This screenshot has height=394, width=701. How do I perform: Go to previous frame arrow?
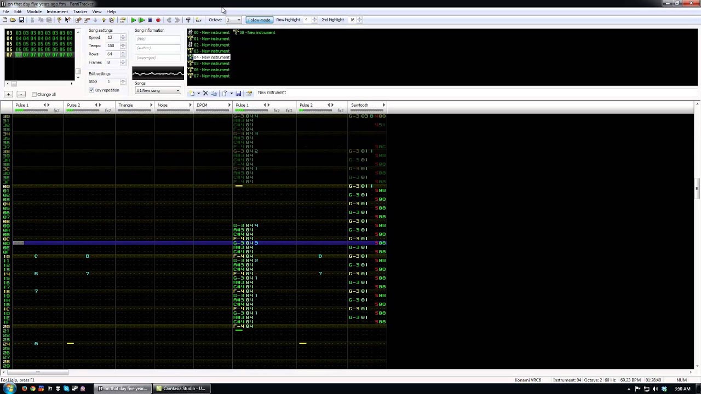[x=169, y=20]
